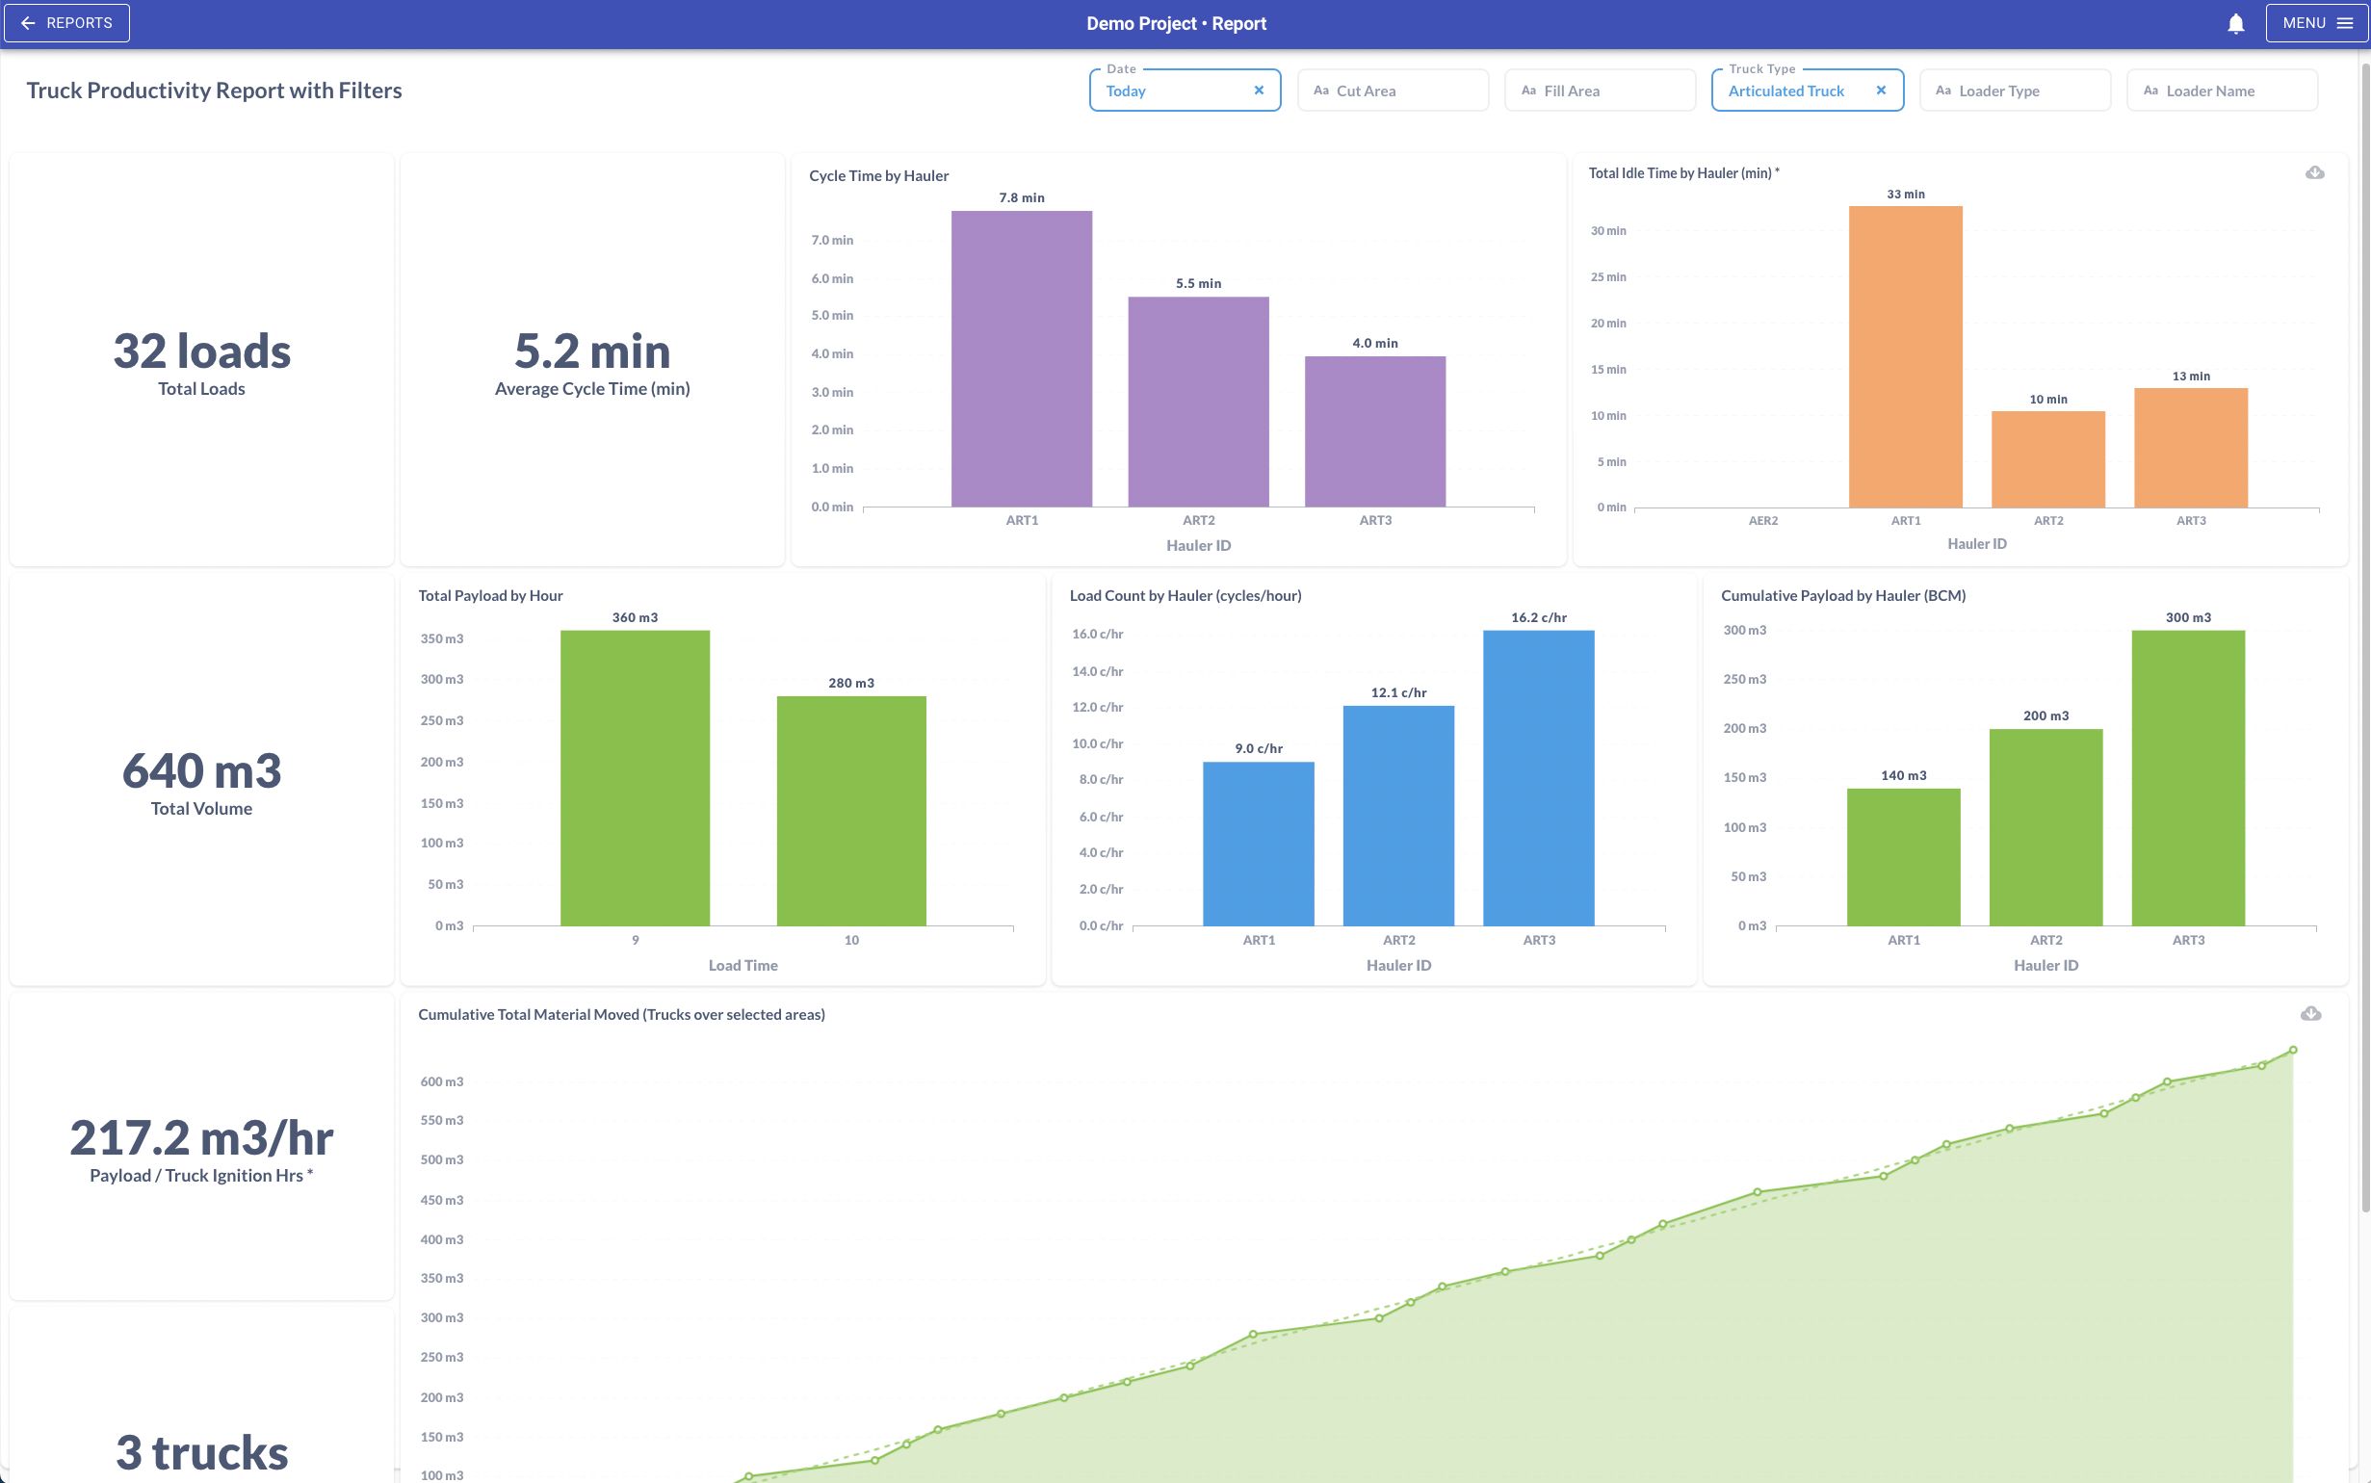Click the AER2 label in idle chart
2371x1483 pixels.
[x=1763, y=521]
